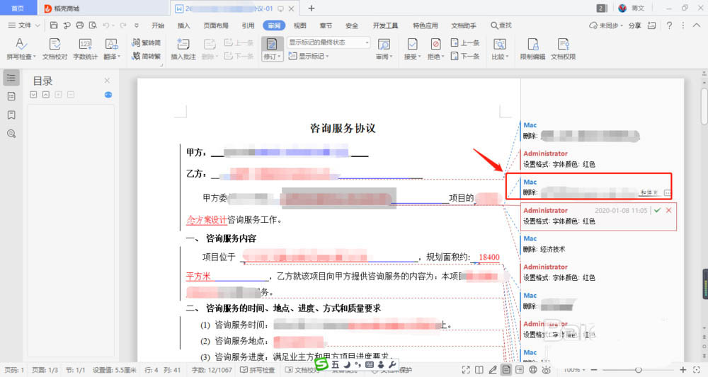Screen dimensions: 708x377
Task: Switch to the 引用 tab
Action: coord(248,25)
